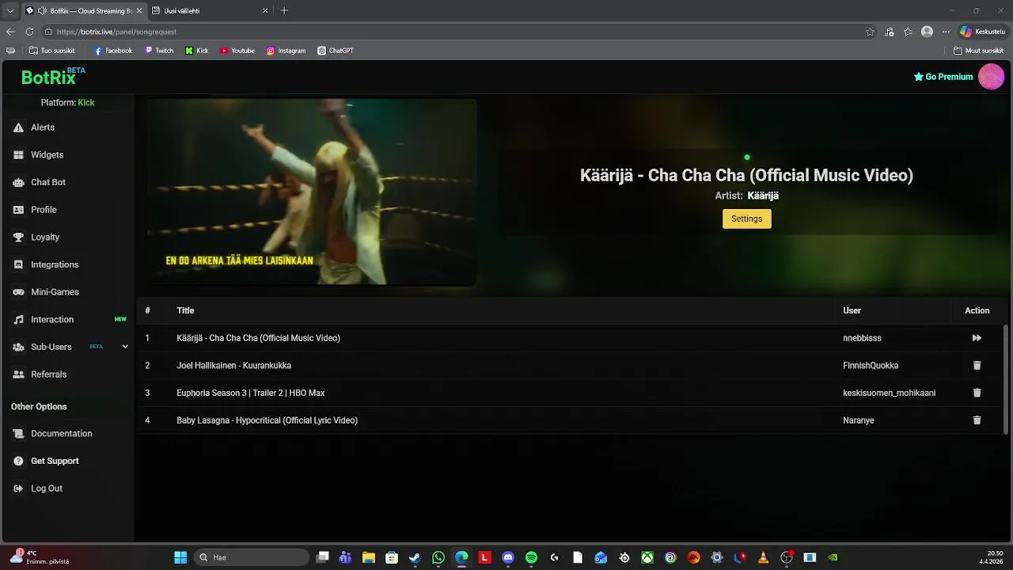Screen dimensions: 1013x570
Task: Click Go Premium
Action: click(x=943, y=77)
